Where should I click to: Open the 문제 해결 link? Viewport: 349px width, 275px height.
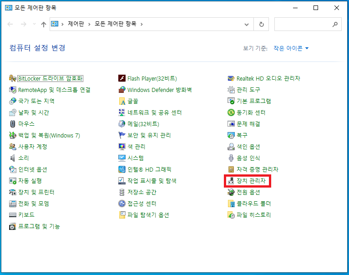[248, 124]
